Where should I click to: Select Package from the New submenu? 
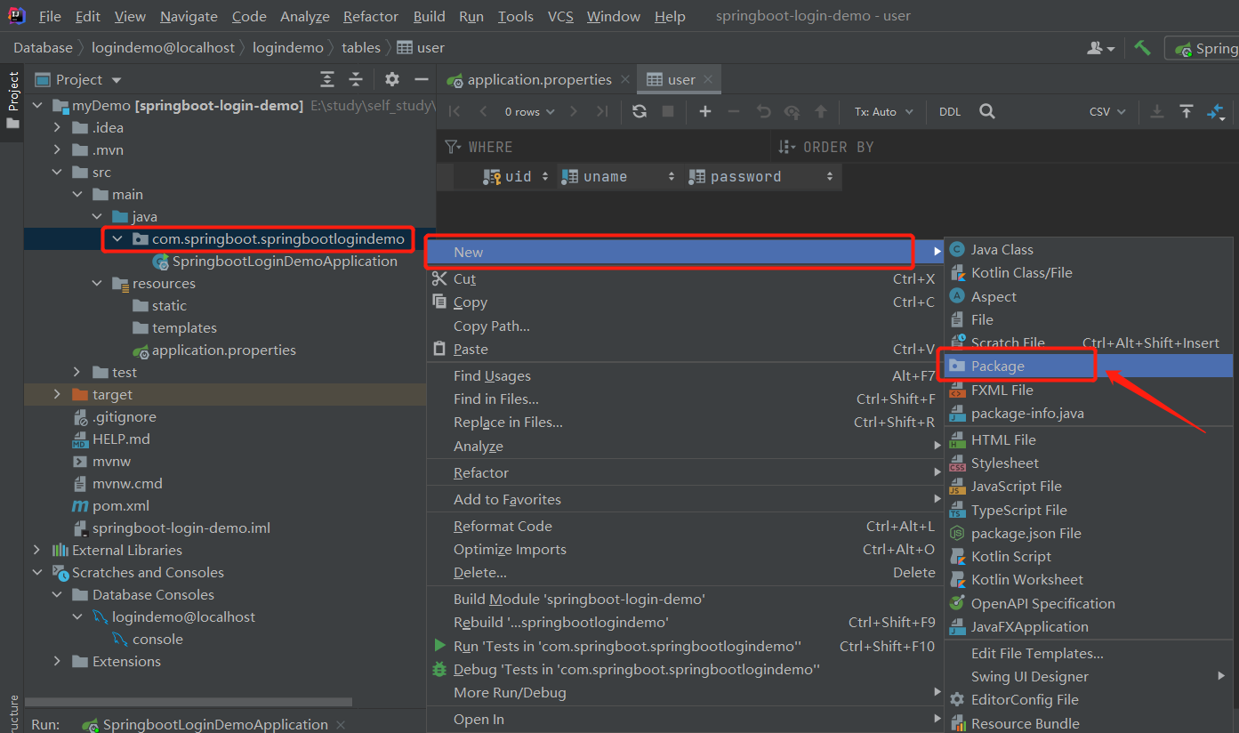997,366
